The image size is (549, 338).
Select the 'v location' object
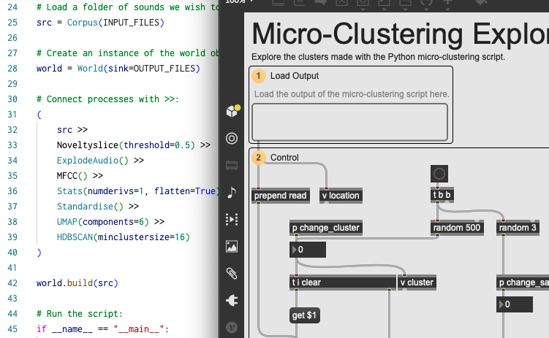341,196
